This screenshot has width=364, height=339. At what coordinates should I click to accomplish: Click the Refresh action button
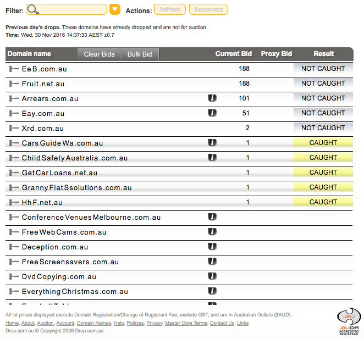tap(170, 9)
